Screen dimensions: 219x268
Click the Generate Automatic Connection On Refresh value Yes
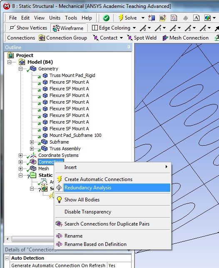119,265
